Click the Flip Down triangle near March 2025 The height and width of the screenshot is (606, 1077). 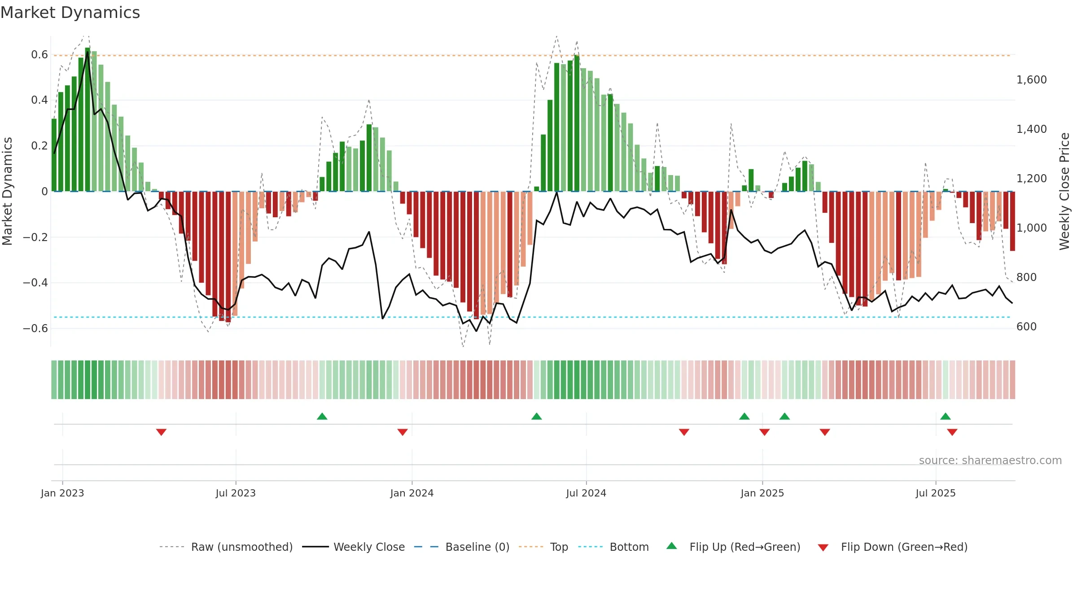[x=824, y=432]
